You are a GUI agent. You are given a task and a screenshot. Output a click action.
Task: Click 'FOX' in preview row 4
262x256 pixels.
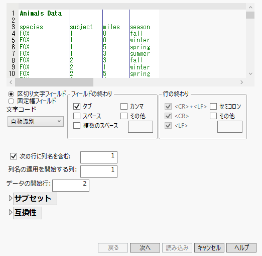25,33
